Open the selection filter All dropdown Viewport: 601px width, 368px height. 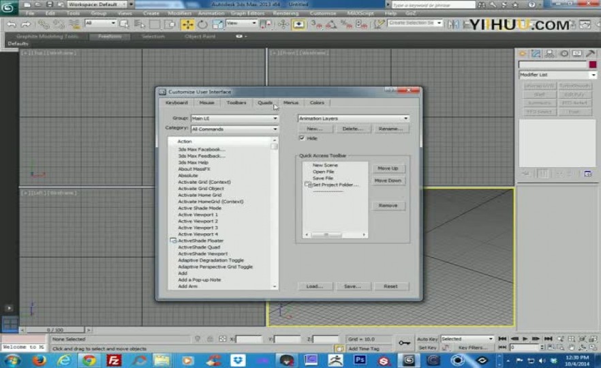tap(100, 23)
